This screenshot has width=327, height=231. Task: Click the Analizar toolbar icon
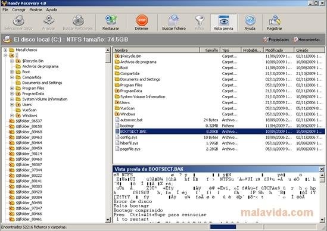(x=49, y=21)
